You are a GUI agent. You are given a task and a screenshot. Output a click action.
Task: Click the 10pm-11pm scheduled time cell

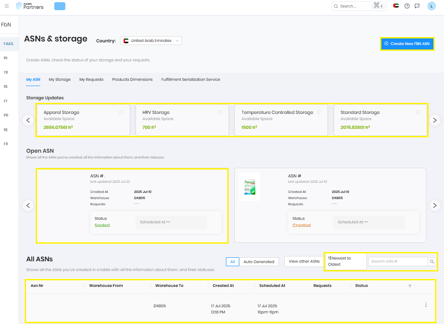[268, 312]
